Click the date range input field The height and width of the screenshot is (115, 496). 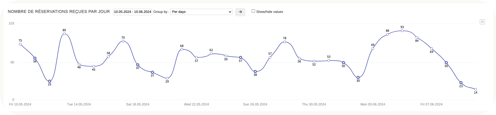133,12
